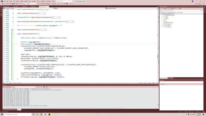This screenshot has width=206, height=116.
Task: Open the Git menu
Action: [14, 1]
